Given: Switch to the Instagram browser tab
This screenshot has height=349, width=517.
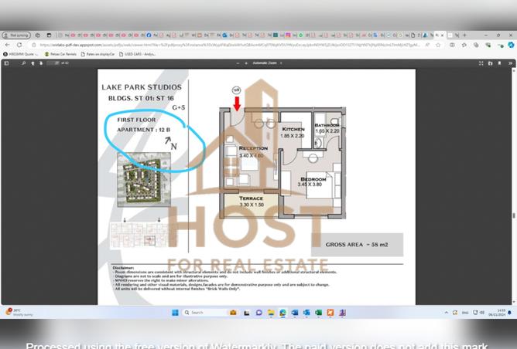Looking at the screenshot, I should pos(288,35).
